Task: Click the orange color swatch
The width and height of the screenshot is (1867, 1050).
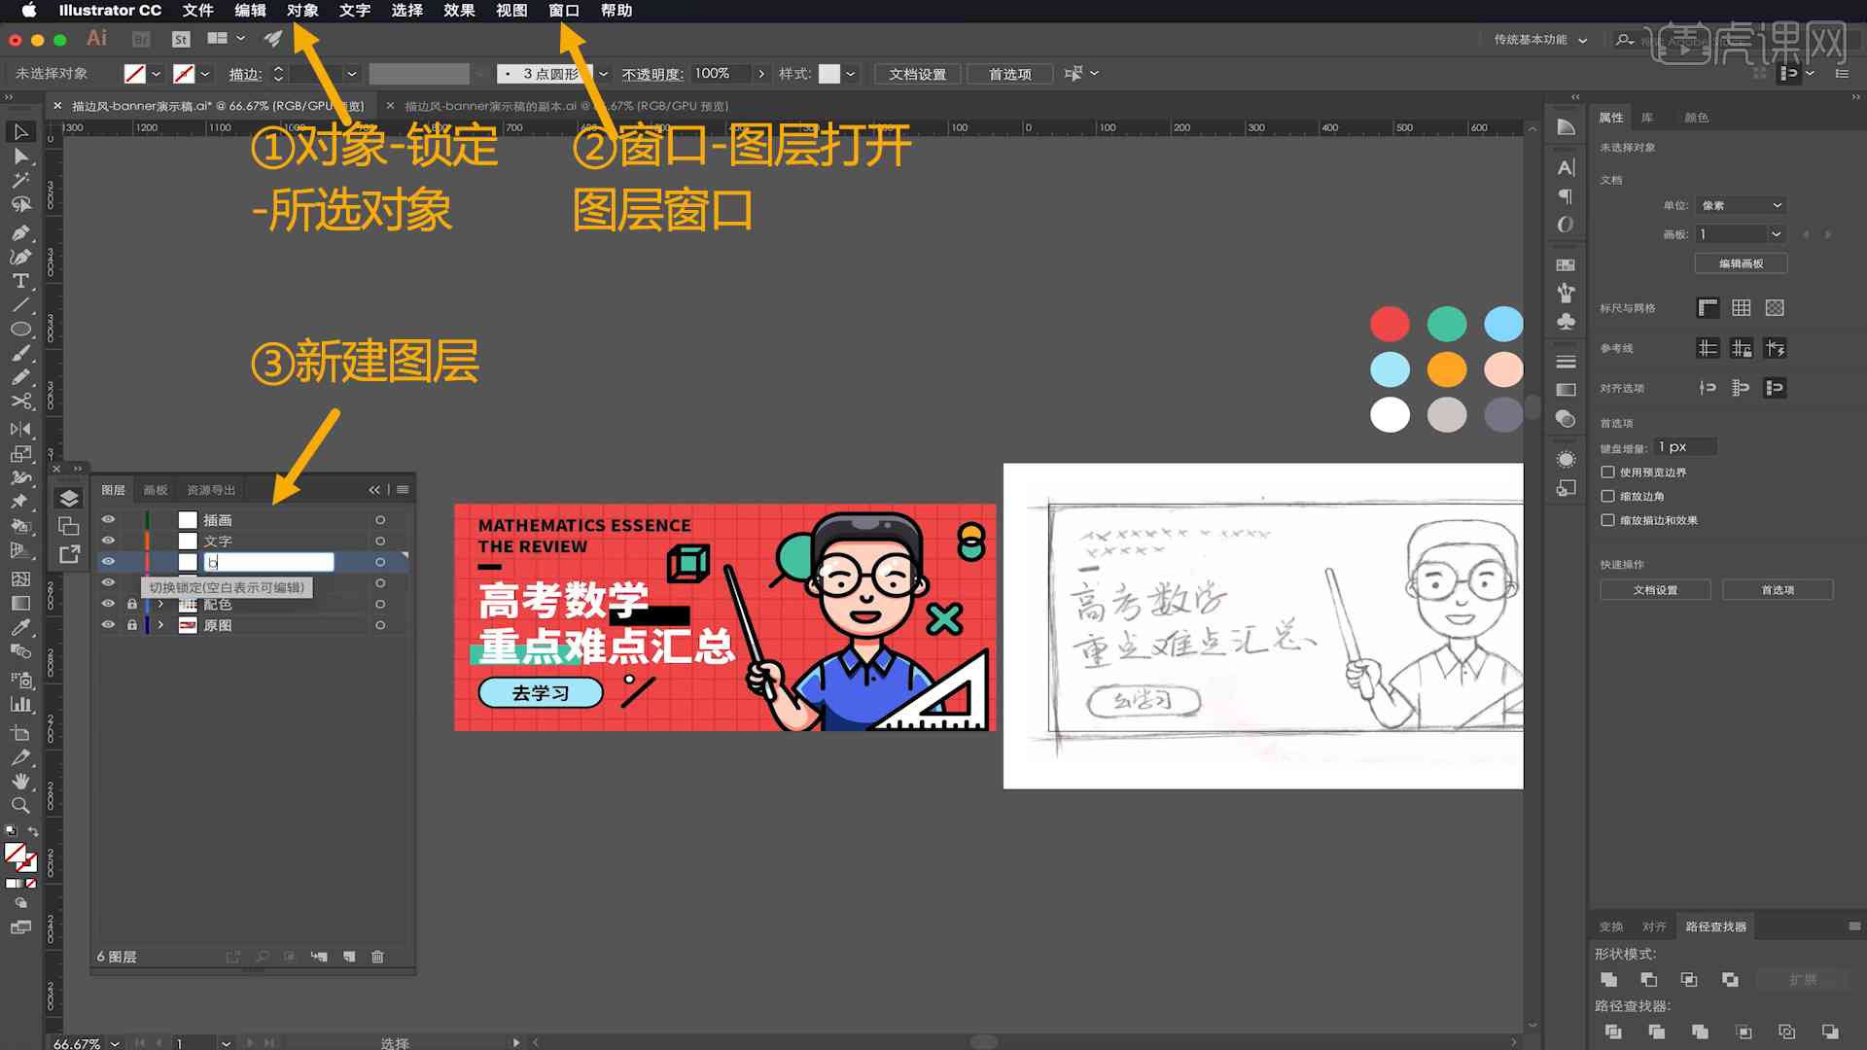Action: point(1446,370)
